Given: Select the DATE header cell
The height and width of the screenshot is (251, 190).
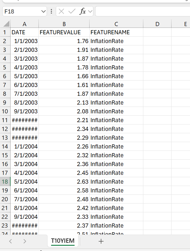Looking at the screenshot, I should click(x=25, y=32).
